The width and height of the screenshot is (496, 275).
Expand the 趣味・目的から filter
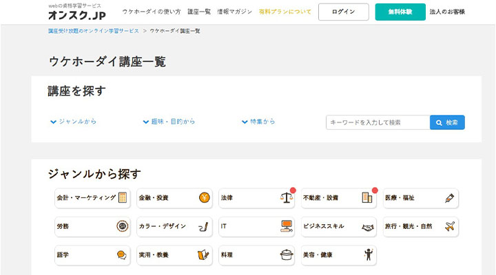coord(169,122)
